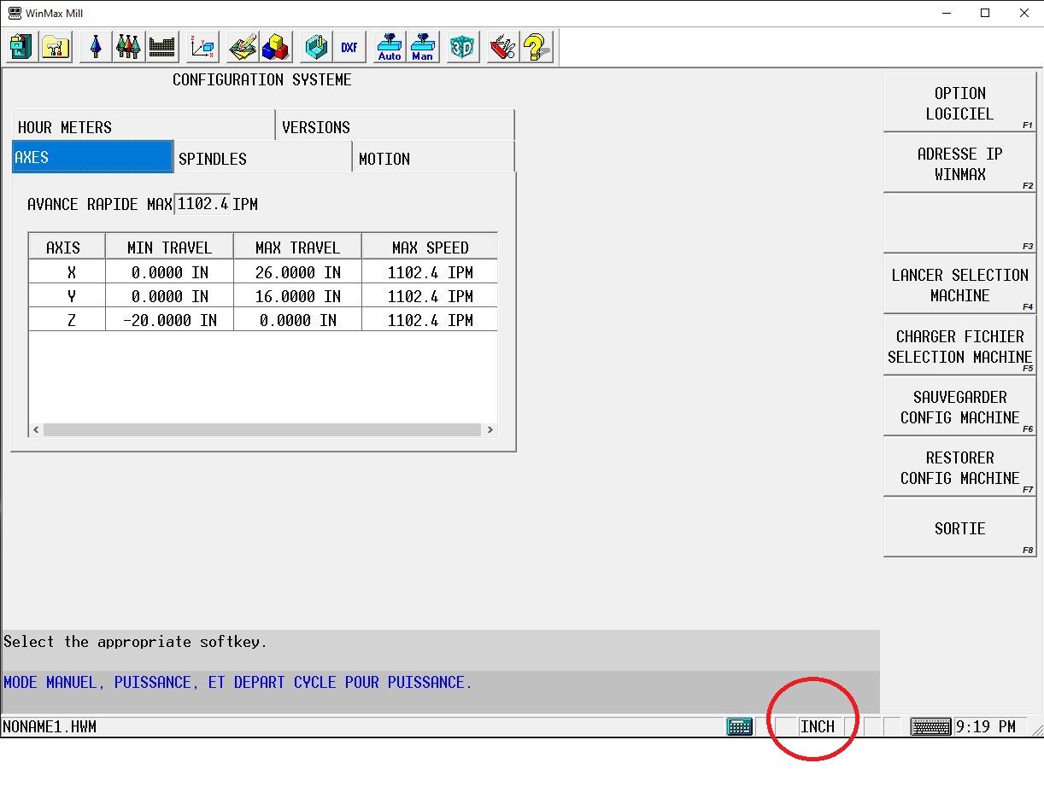This screenshot has width=1044, height=804.
Task: Click the tool magazine rack icon
Action: (161, 47)
